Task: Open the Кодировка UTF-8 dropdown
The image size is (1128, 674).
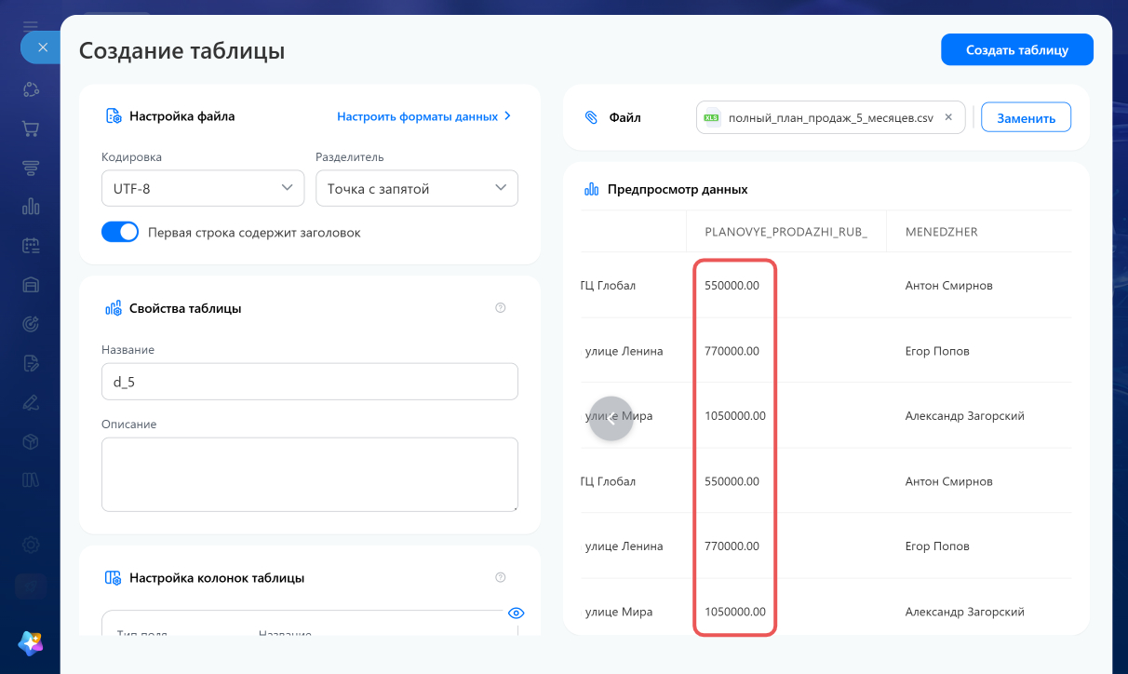Action: tap(203, 188)
